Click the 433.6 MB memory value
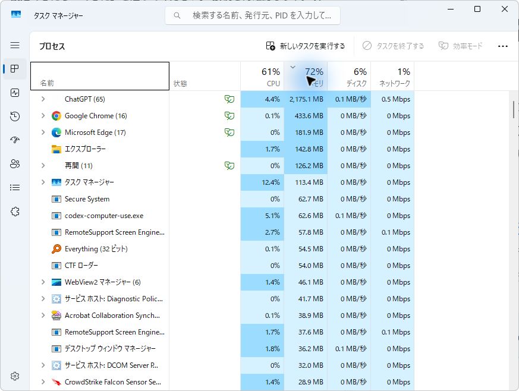 click(x=309, y=116)
